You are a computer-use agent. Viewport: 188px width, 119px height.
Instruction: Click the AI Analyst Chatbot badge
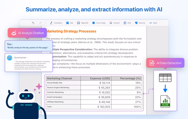pos(27,33)
